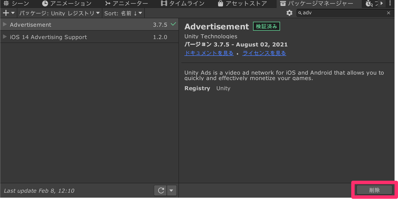
Task: Open the Sort: 名前 sorting dropdown
Action: (123, 13)
